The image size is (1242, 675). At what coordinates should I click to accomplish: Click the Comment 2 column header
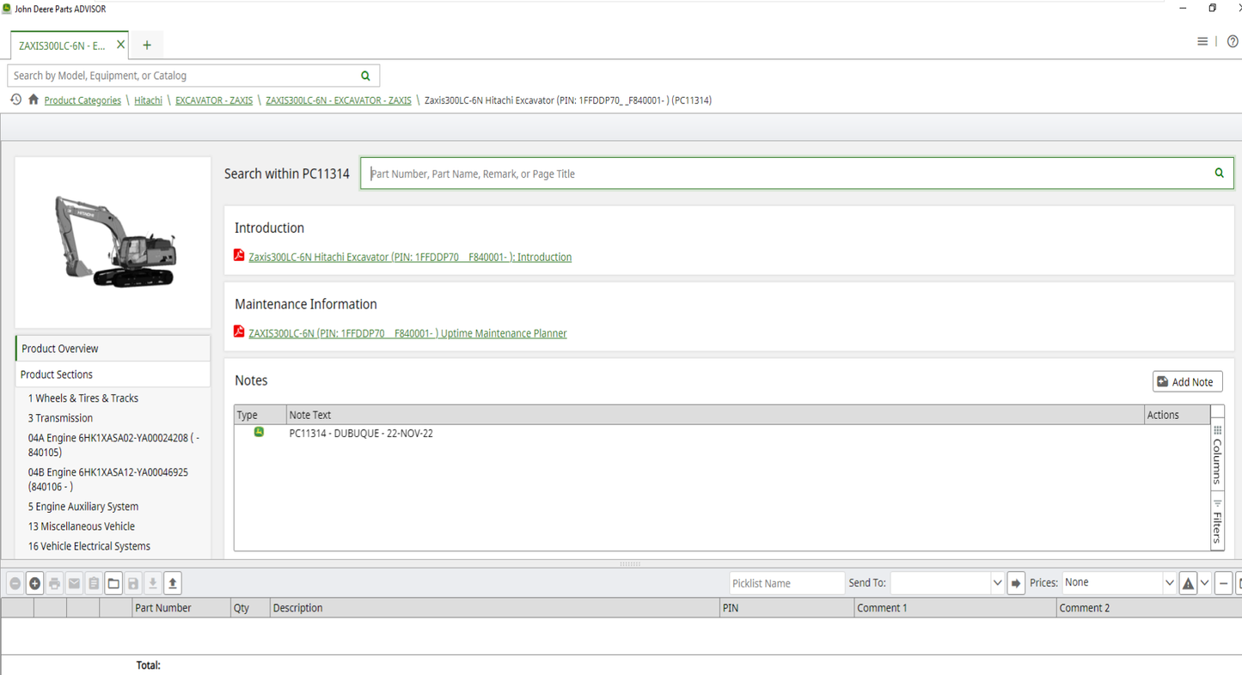[x=1149, y=608]
